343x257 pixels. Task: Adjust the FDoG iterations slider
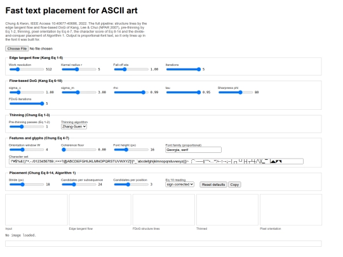pos(27,103)
